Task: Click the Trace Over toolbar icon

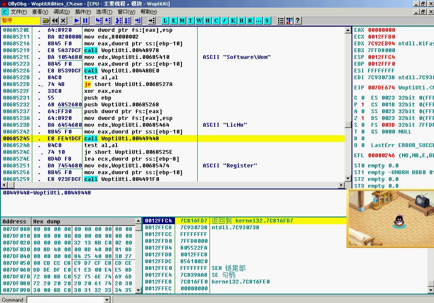Action: click(128, 21)
